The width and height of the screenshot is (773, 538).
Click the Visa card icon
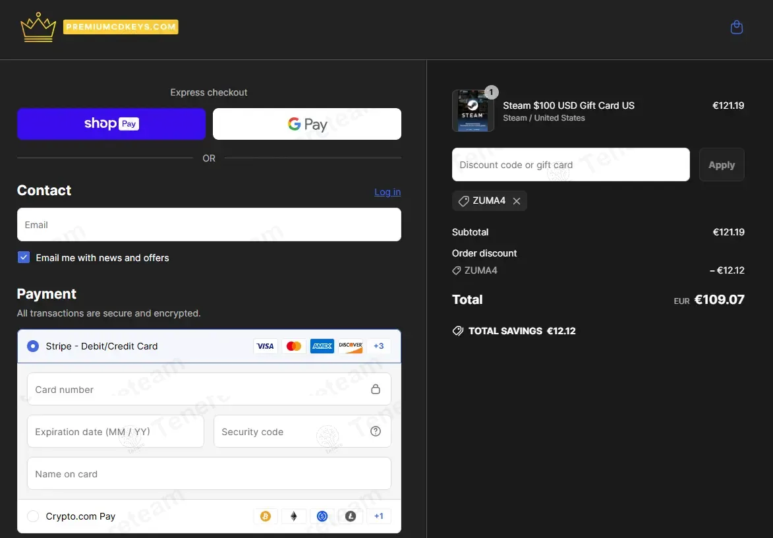tap(266, 346)
